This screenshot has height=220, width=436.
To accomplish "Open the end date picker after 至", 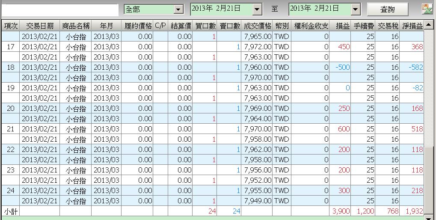I will tap(355, 9).
